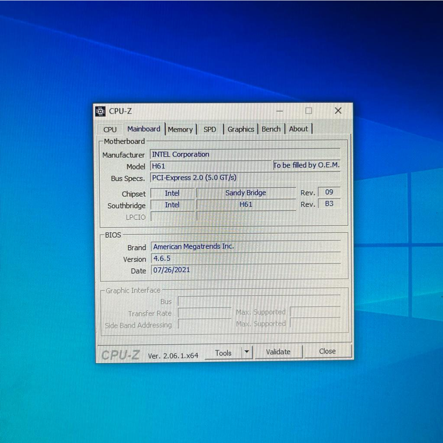Close CPU-Z using the title bar X
This screenshot has width=443, height=443.
(338, 111)
